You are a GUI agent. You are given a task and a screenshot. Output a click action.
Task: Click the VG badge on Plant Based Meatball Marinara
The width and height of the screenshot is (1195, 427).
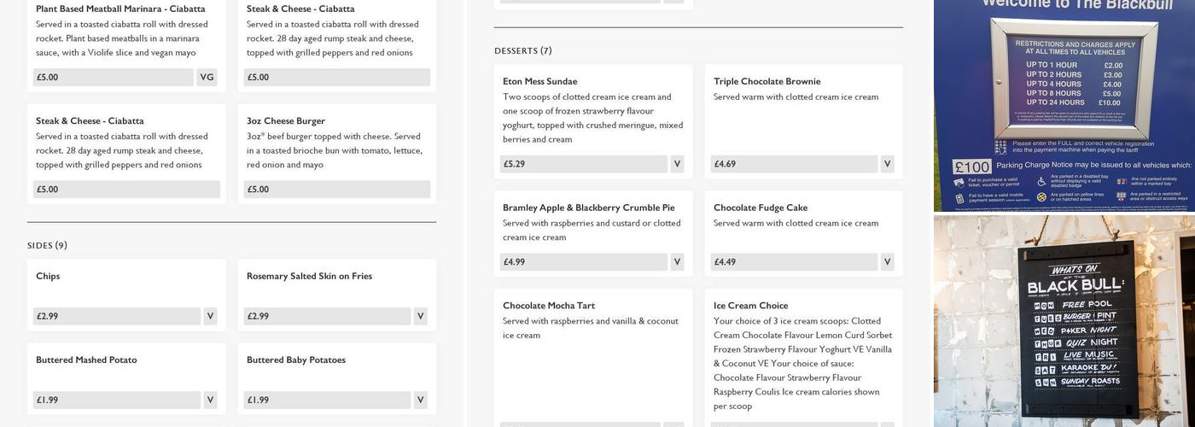click(x=207, y=77)
